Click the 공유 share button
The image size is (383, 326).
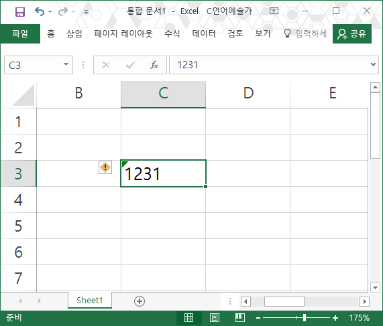click(352, 33)
